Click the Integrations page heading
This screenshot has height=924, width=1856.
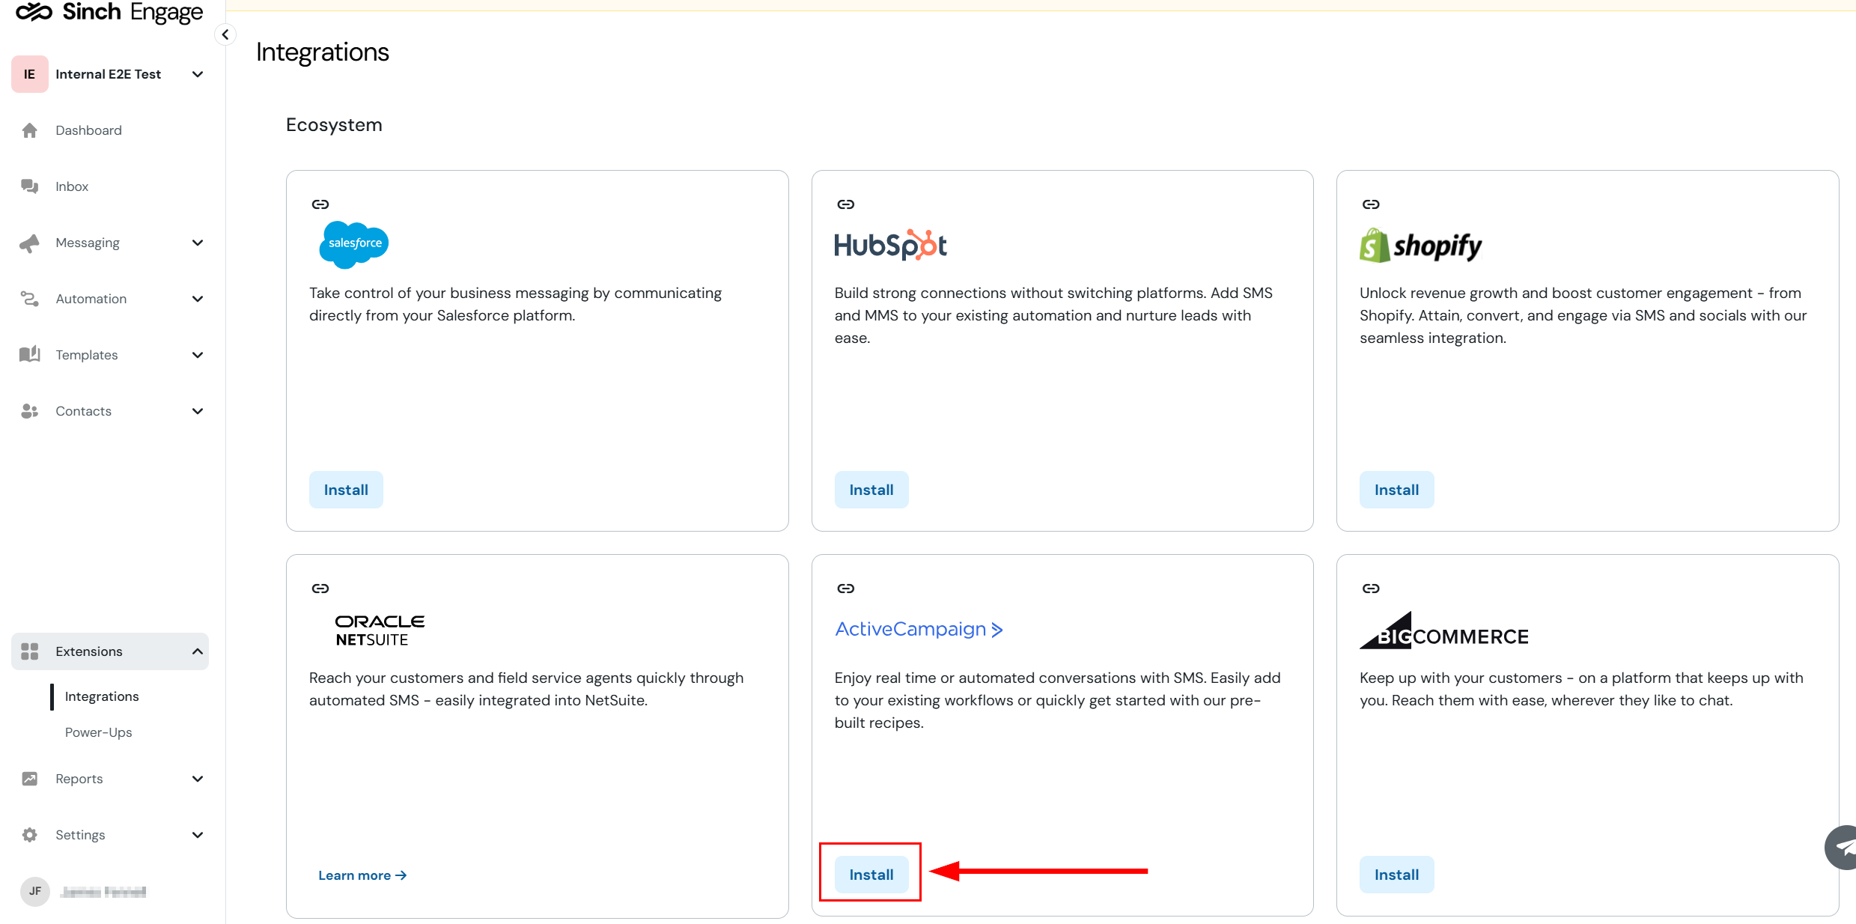323,52
